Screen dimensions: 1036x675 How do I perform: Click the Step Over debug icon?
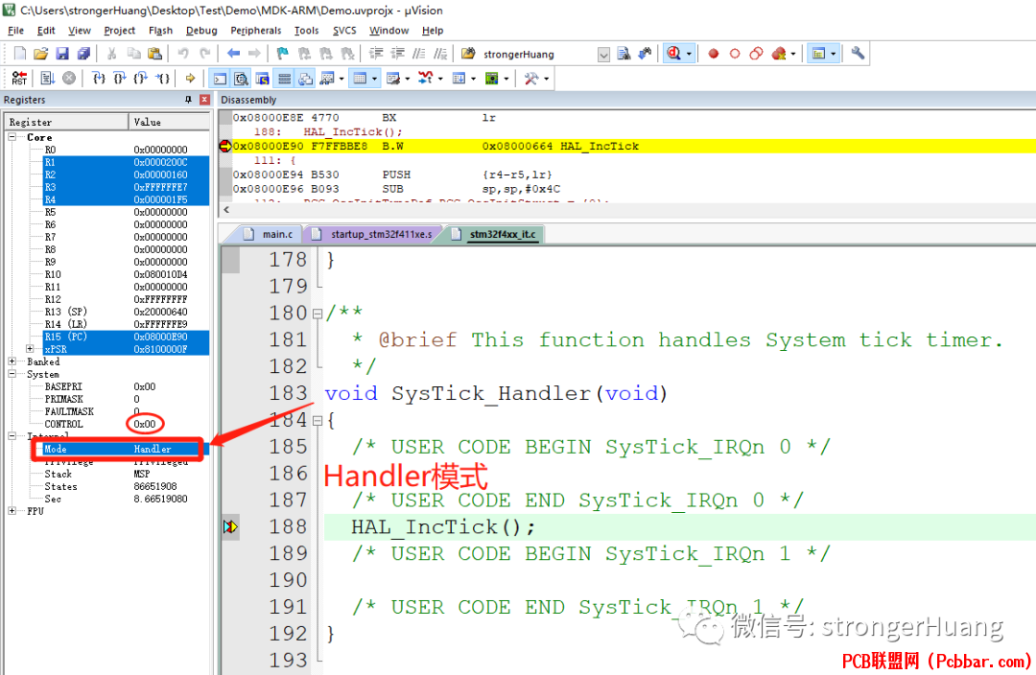click(x=120, y=79)
